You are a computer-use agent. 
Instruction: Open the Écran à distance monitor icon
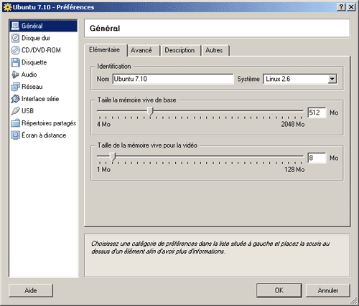point(15,135)
